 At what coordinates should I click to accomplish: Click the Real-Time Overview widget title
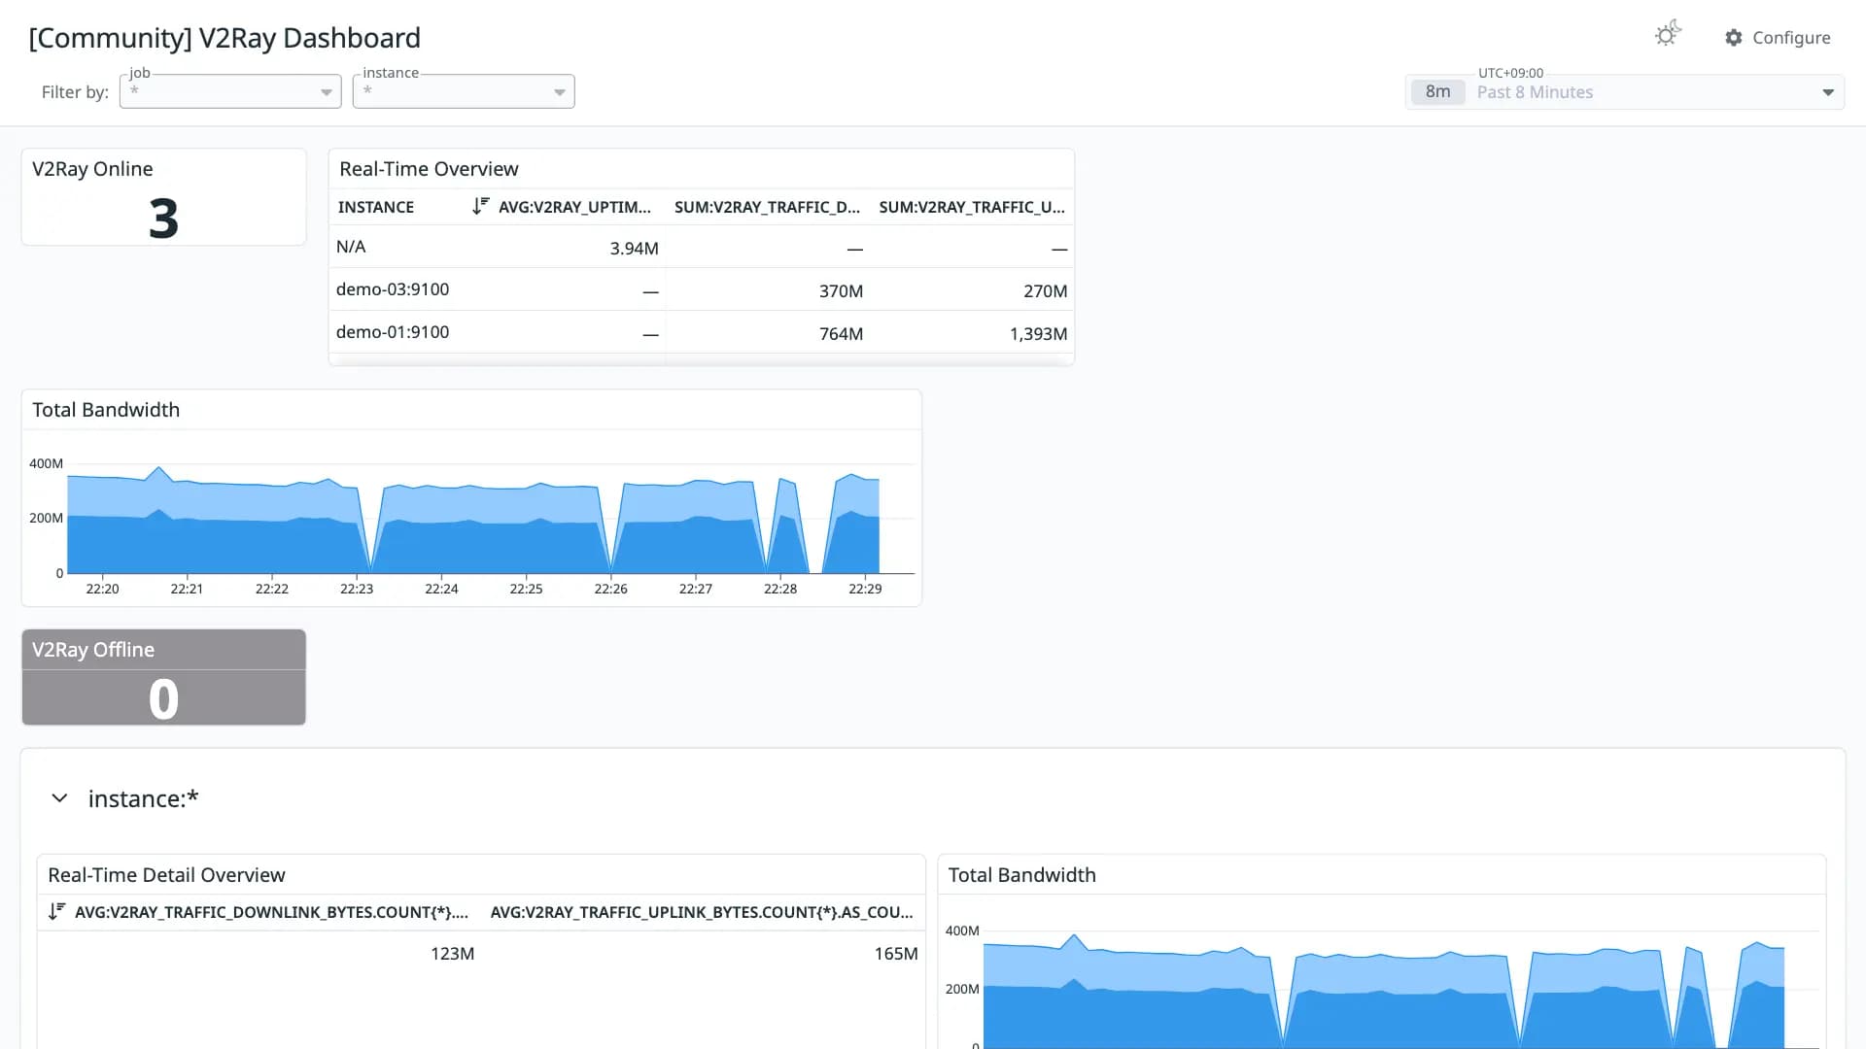tap(429, 169)
